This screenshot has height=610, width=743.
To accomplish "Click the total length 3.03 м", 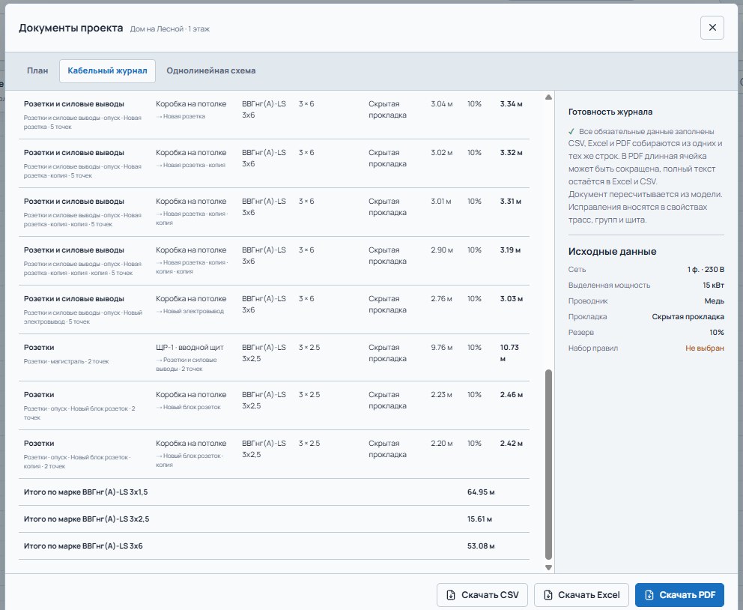I will coord(512,299).
